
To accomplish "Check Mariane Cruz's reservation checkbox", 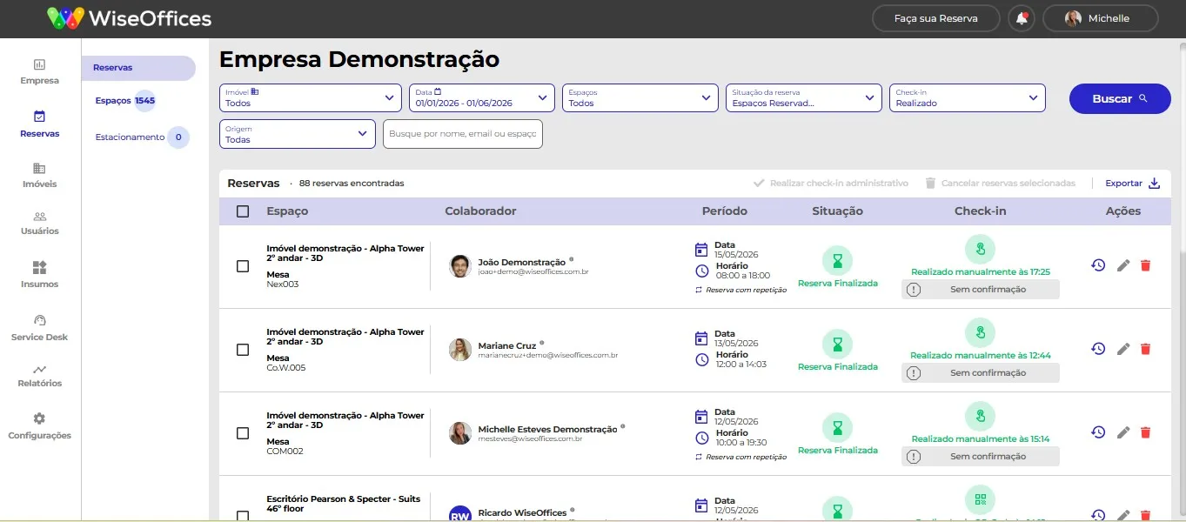I will (x=243, y=350).
